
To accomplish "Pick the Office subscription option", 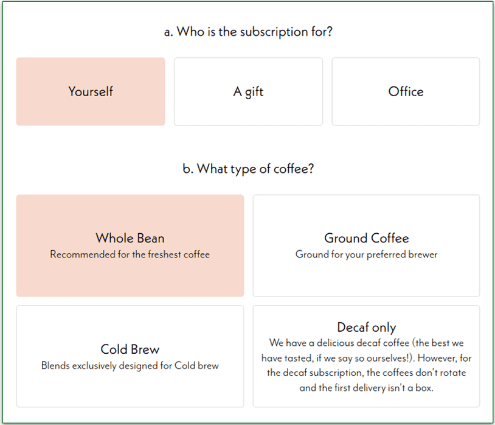I will tap(406, 91).
